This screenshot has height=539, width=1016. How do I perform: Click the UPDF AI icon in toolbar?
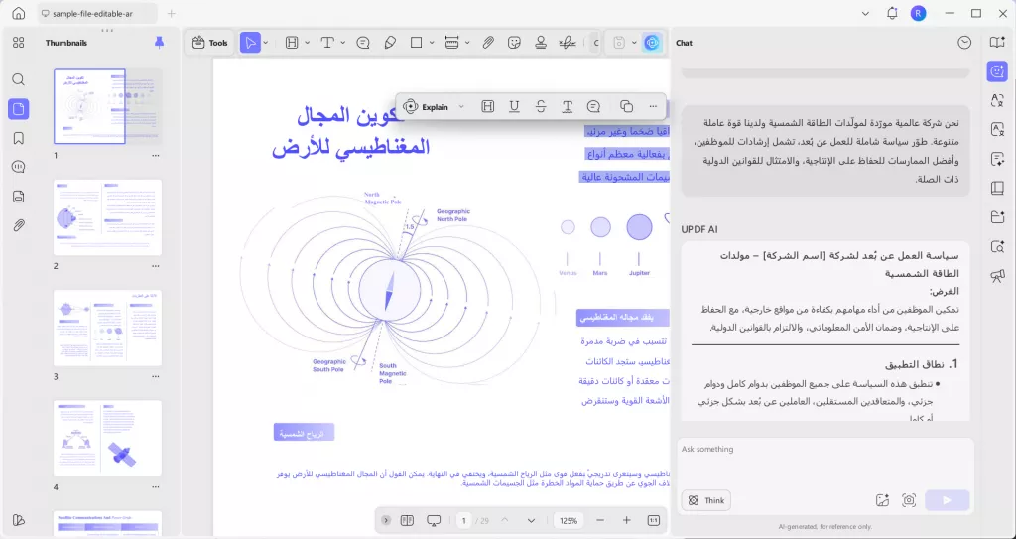(652, 43)
